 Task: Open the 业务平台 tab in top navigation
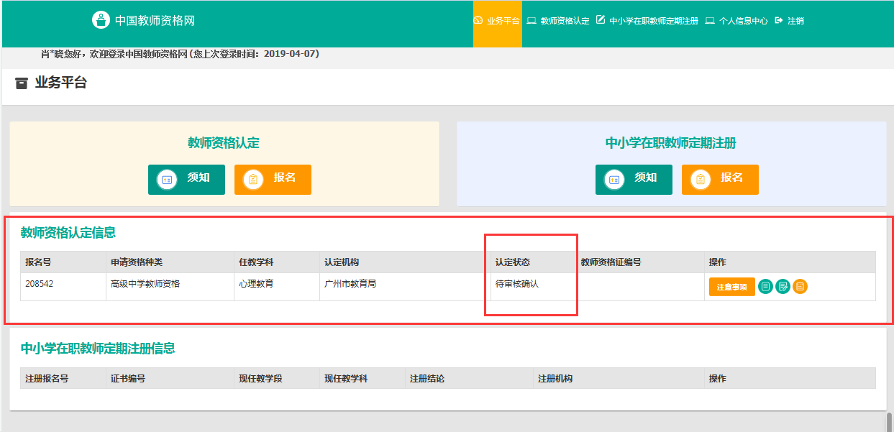click(x=497, y=21)
